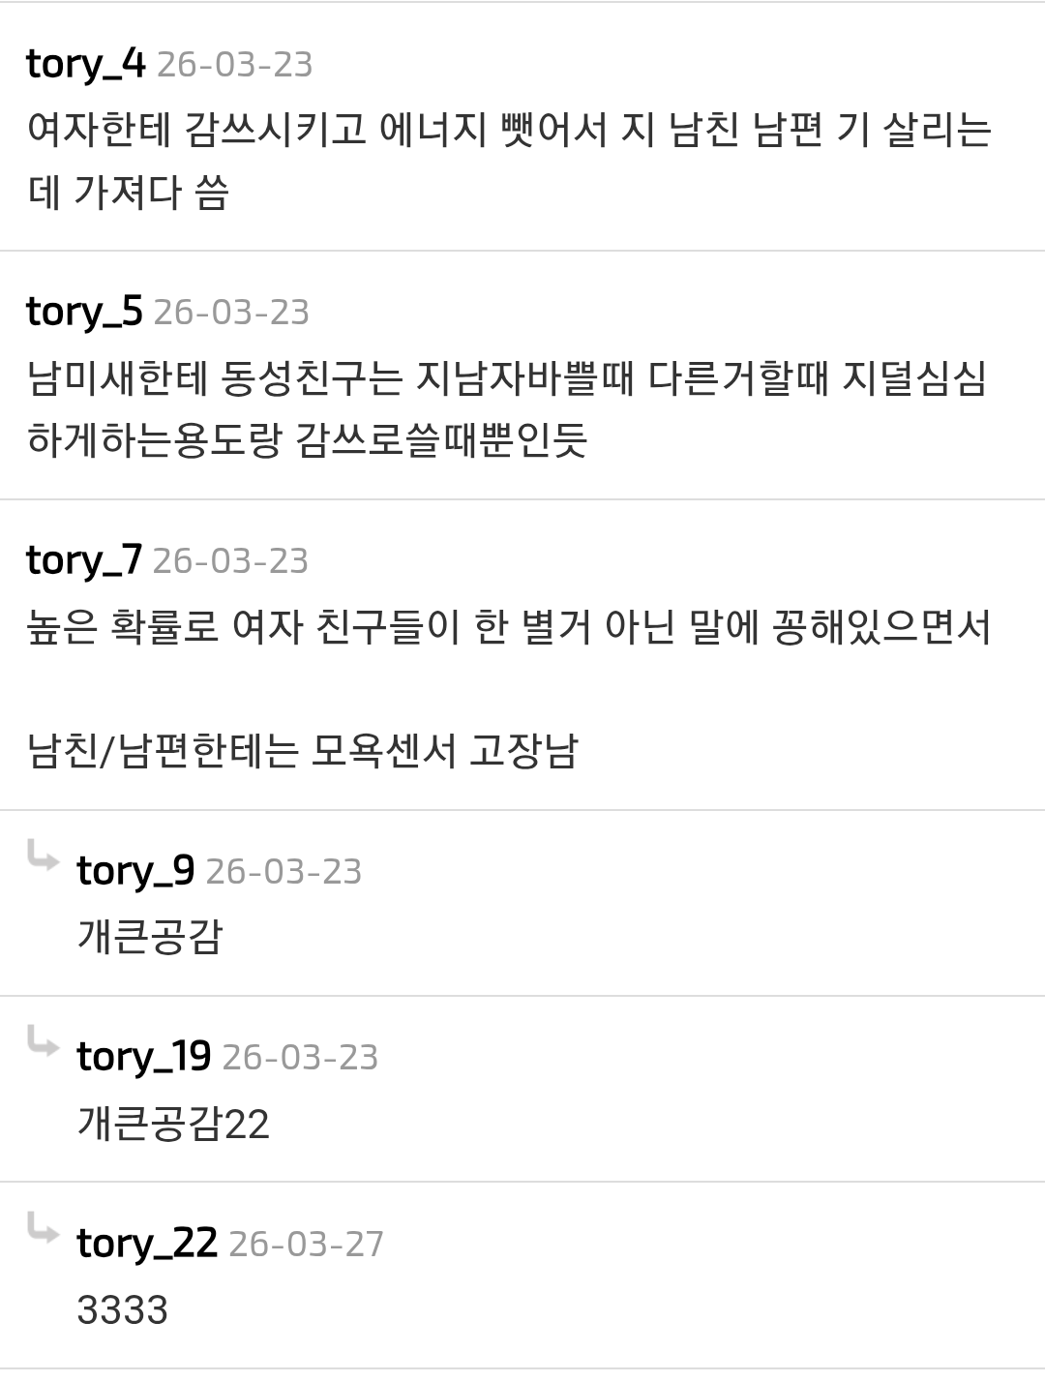Click the date next to tory_7

(x=230, y=561)
